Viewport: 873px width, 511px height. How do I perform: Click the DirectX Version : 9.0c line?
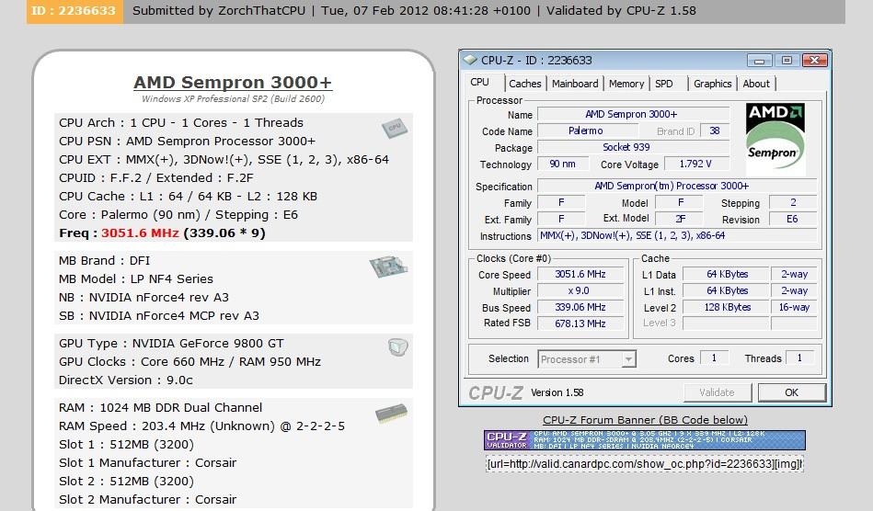point(126,380)
